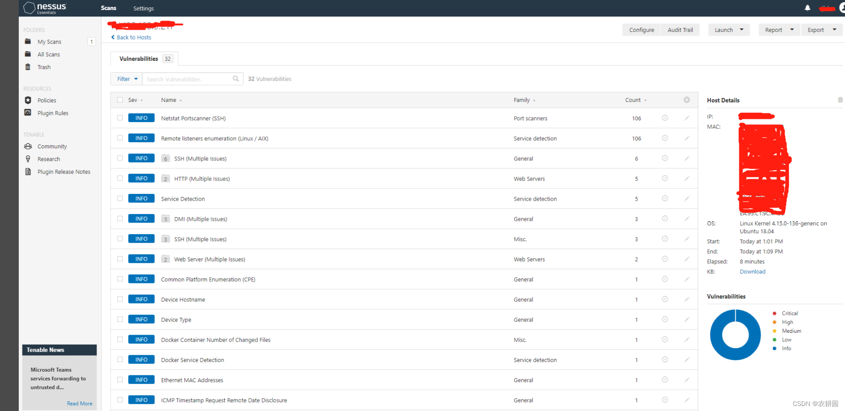
Task: Delete host using Host Details trash icon
Action: tap(840, 100)
